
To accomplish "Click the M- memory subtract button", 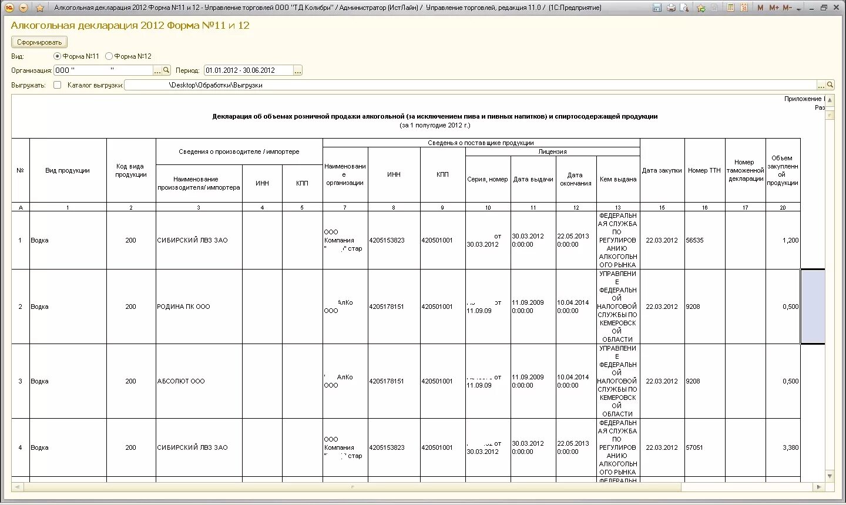I will coord(787,8).
